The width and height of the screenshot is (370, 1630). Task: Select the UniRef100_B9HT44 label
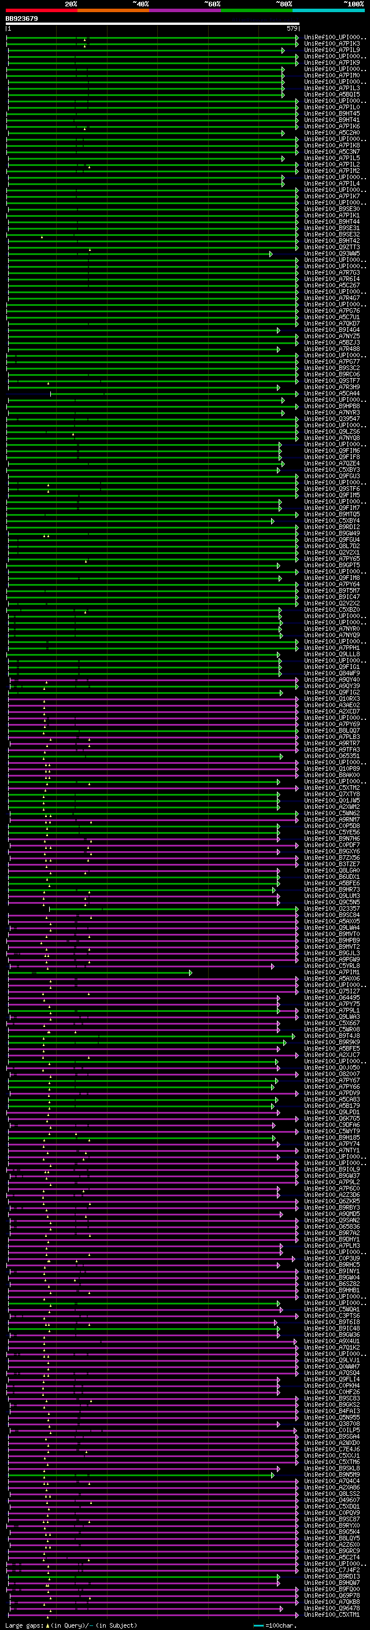(332, 222)
